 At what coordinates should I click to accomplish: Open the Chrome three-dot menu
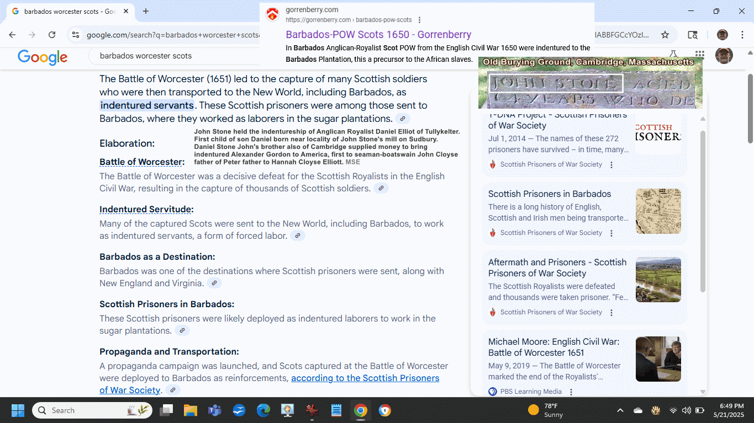coord(742,35)
